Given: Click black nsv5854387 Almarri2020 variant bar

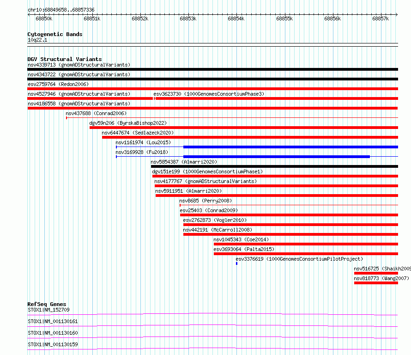Looking at the screenshot, I should (x=274, y=166).
